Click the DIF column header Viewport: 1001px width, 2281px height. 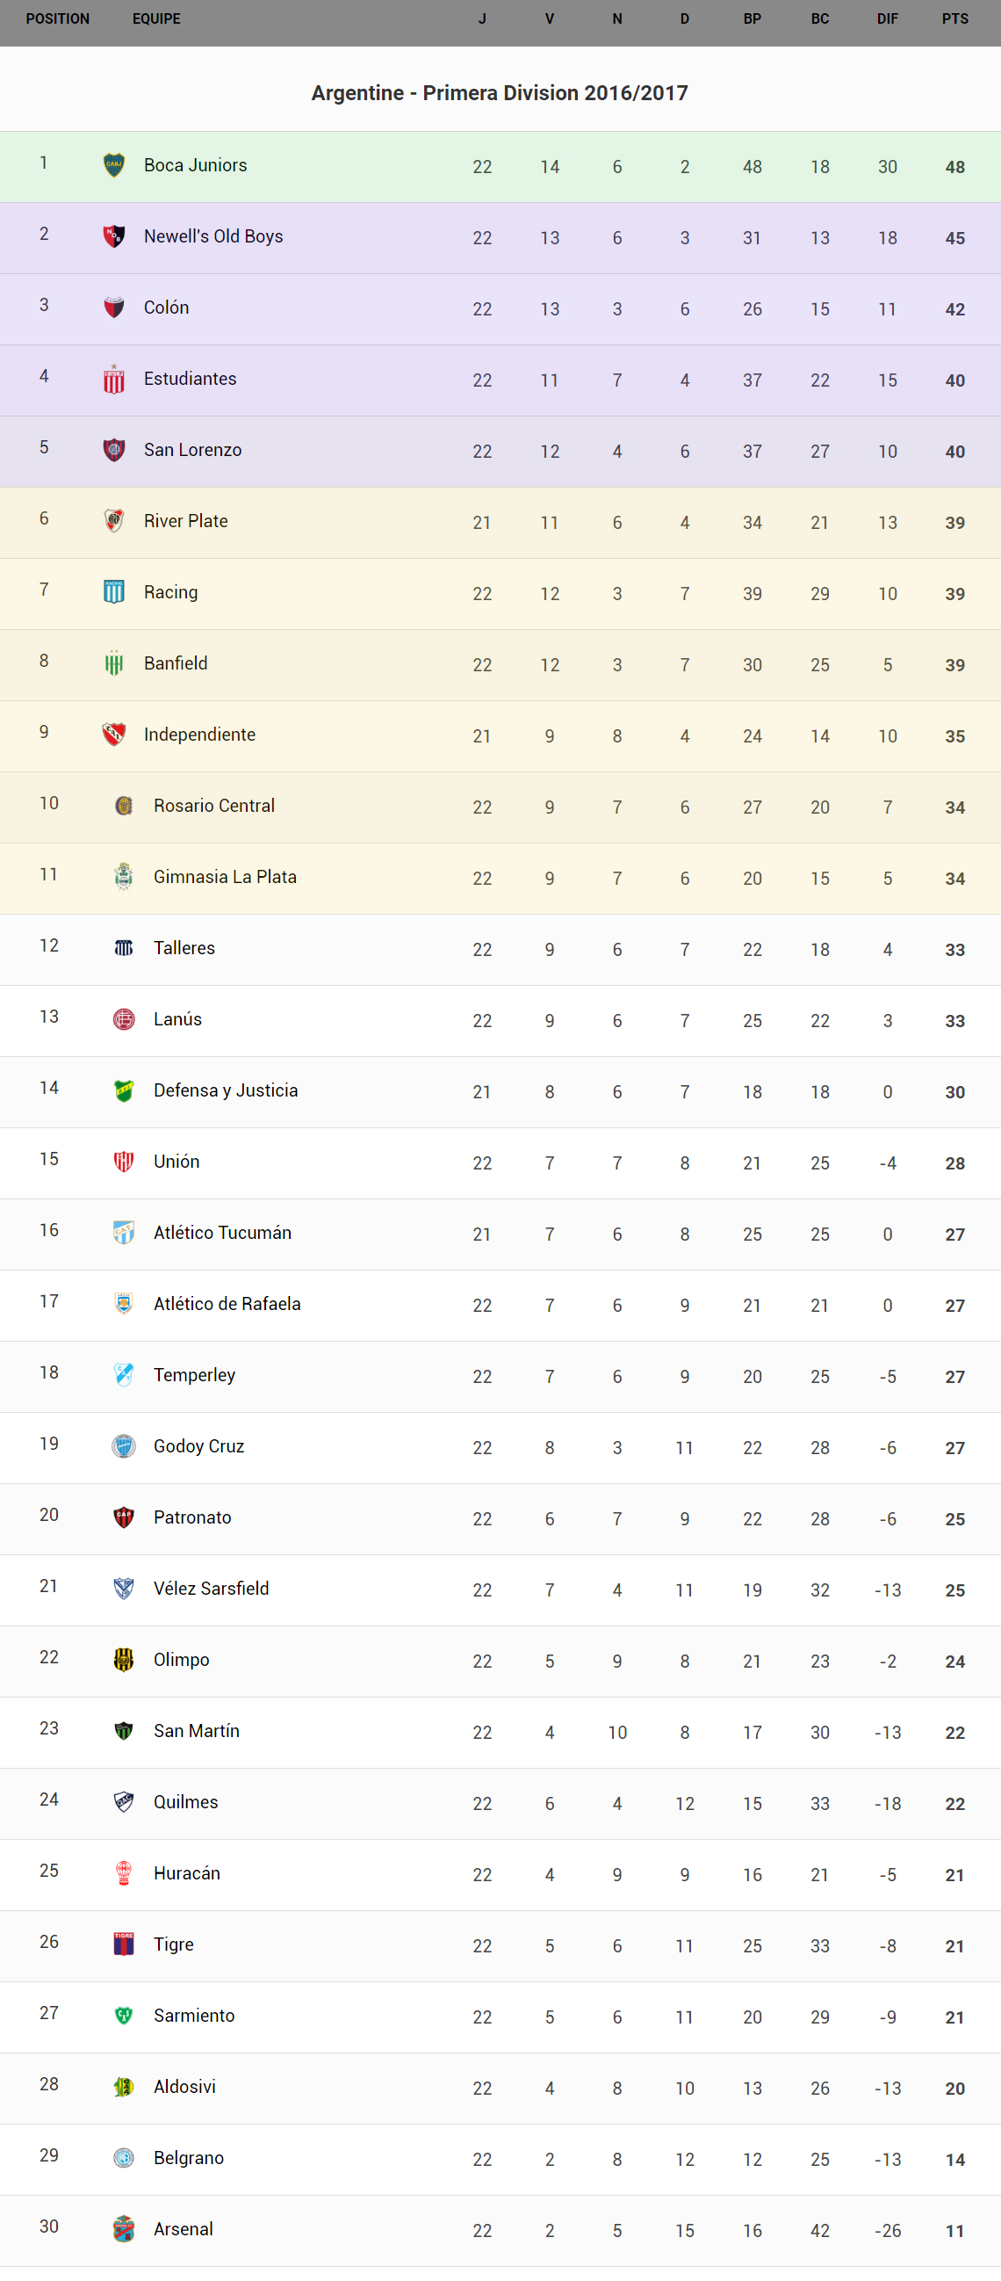[x=888, y=18]
